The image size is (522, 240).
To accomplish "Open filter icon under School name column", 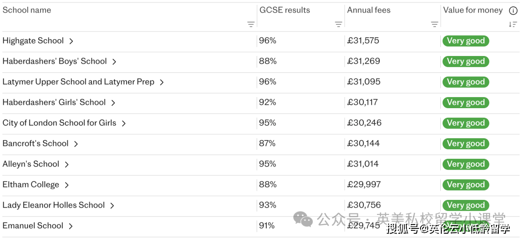I will point(251,24).
